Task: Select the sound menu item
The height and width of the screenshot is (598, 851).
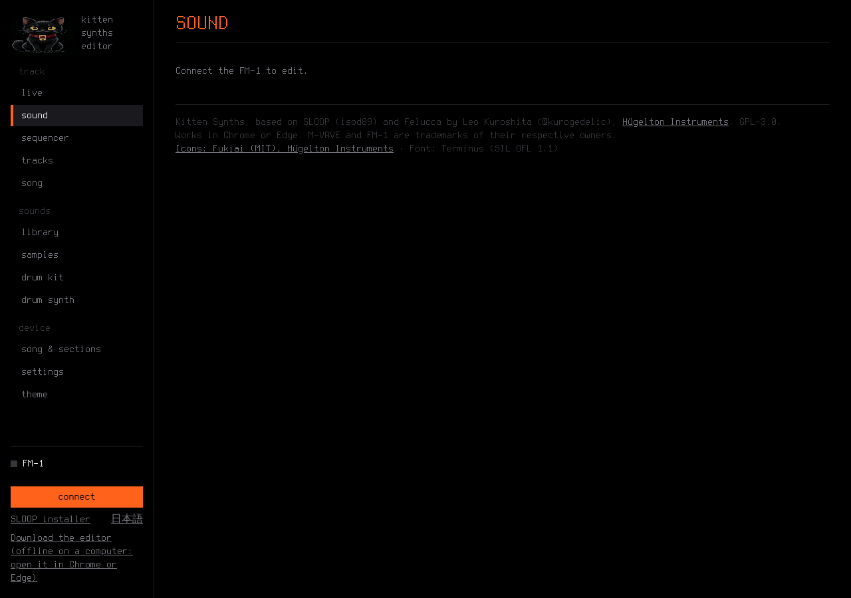Action: click(76, 116)
